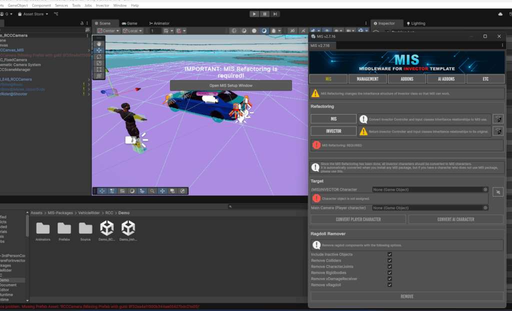The width and height of the screenshot is (512, 311).
Task: Click the CONVERT PLAYER CHARACTER button
Action: point(358,219)
